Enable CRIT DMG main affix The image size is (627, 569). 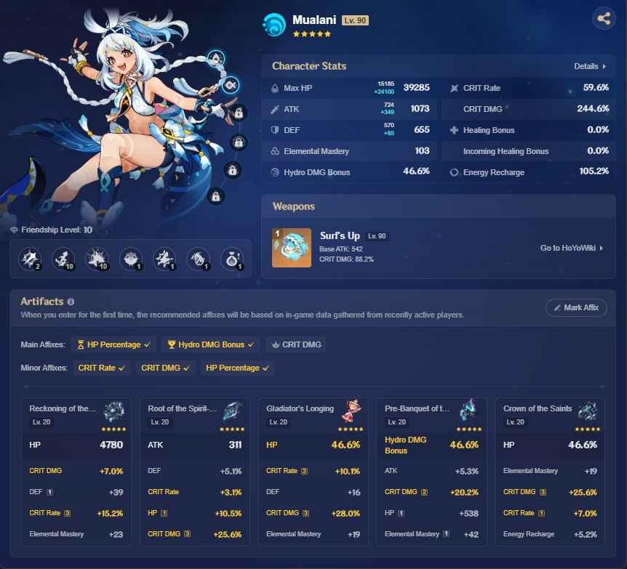tap(295, 344)
